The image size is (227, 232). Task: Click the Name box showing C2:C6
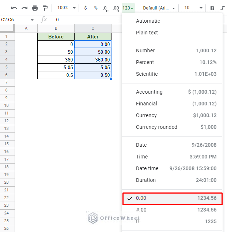[18, 19]
